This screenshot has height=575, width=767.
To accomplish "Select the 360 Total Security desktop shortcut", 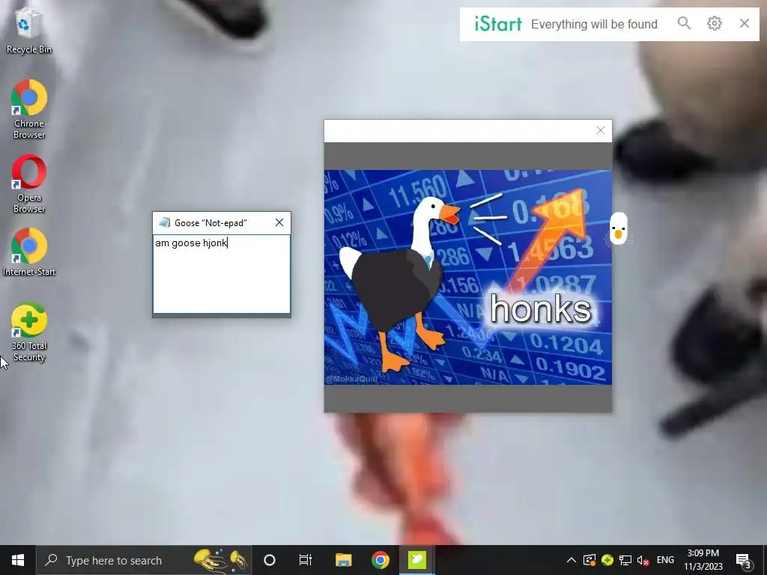I will [29, 332].
